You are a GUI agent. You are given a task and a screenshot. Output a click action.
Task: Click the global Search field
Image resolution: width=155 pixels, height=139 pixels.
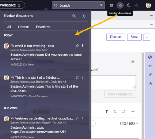pos(75,5)
